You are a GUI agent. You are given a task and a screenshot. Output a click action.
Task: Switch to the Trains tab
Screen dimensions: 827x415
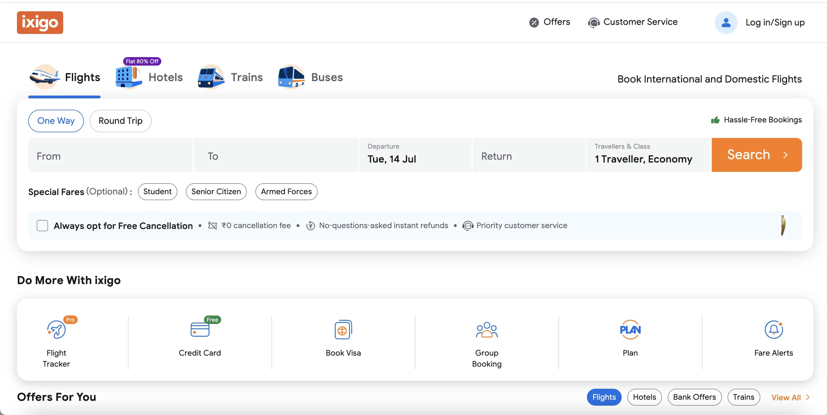230,77
